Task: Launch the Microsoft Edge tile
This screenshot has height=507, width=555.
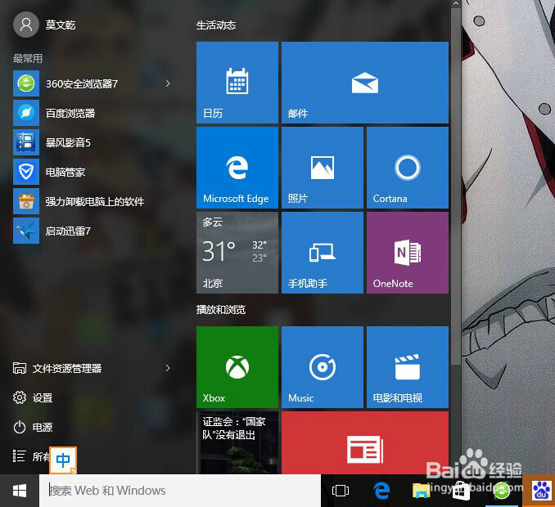Action: pos(237,168)
